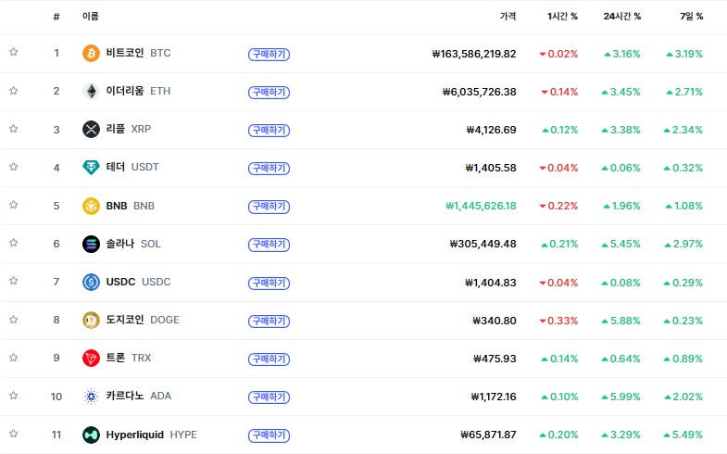The image size is (727, 454).
Task: Sort by the 1시간 % header
Action: click(x=562, y=17)
